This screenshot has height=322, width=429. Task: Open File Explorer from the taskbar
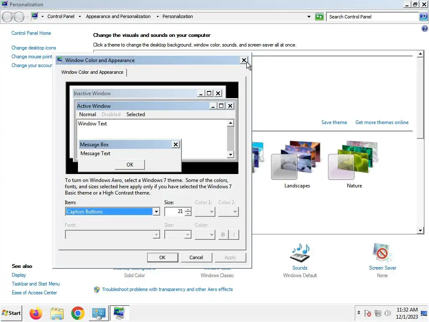point(57,313)
